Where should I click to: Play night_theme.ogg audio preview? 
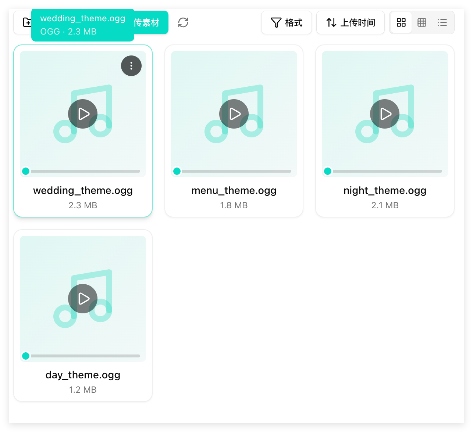(x=385, y=114)
